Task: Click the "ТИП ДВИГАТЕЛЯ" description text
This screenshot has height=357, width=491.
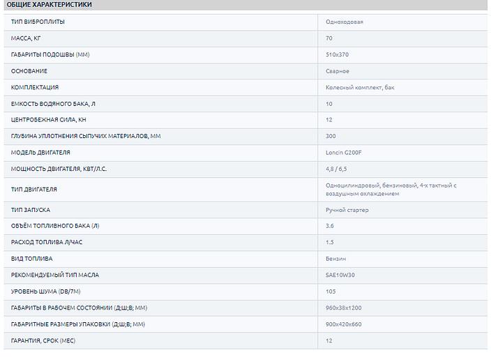Action: (391, 189)
